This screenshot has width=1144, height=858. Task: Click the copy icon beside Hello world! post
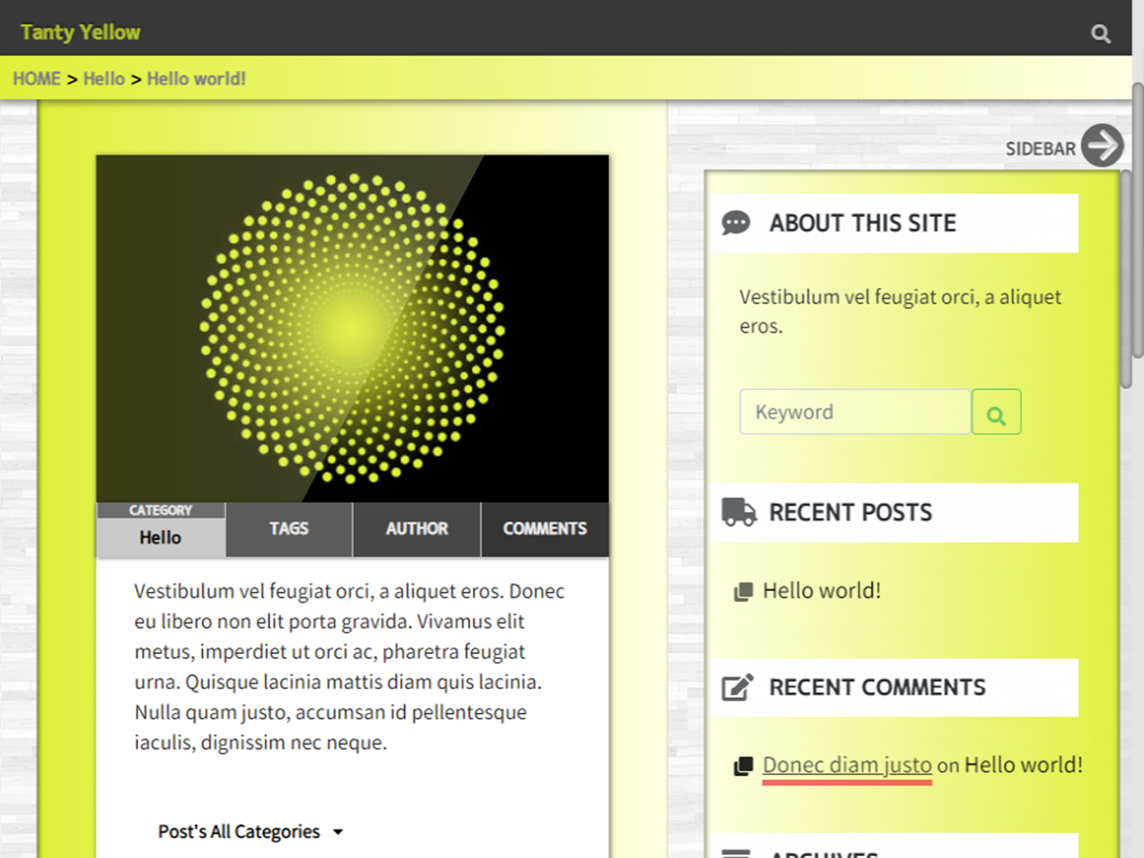pyautogui.click(x=744, y=592)
